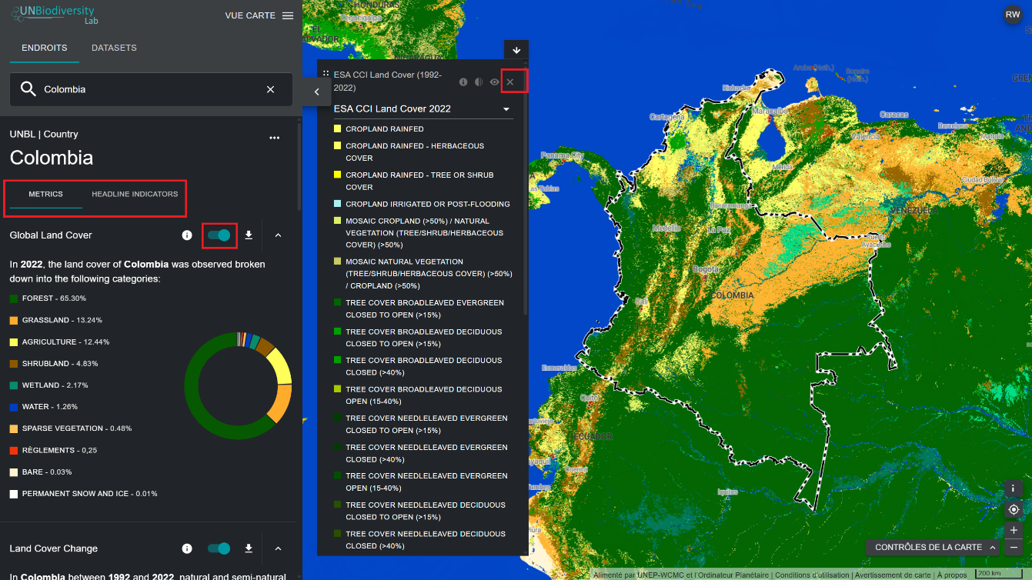Viewport: 1032px width, 580px height.
Task: Open the Datasets tab
Action: pos(114,48)
